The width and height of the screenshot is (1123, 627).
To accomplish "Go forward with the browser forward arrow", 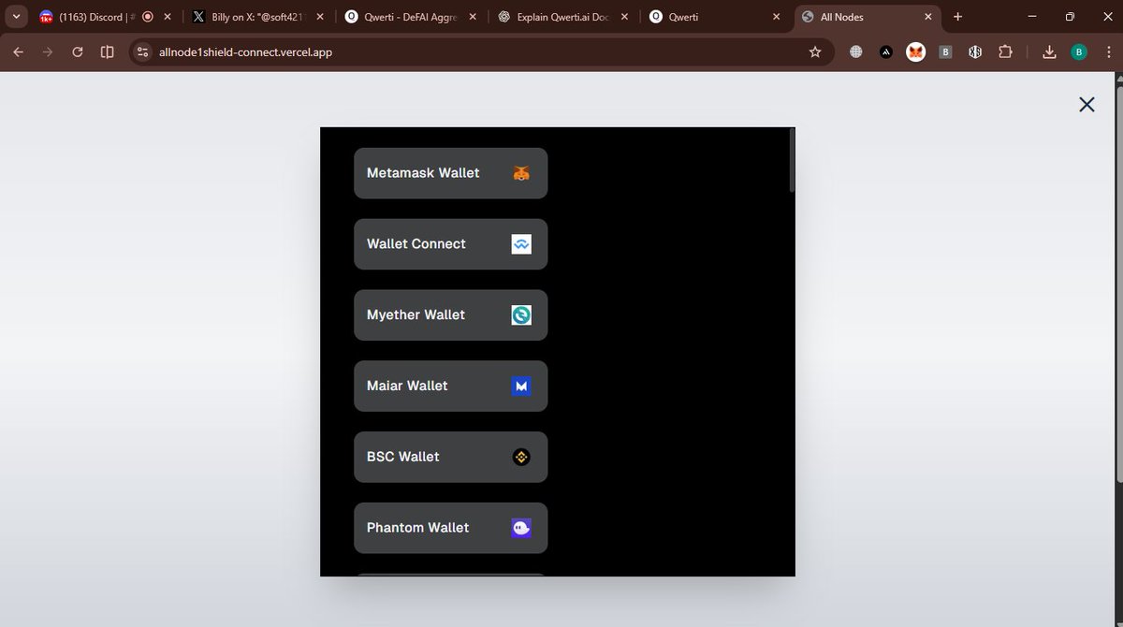I will pos(48,52).
